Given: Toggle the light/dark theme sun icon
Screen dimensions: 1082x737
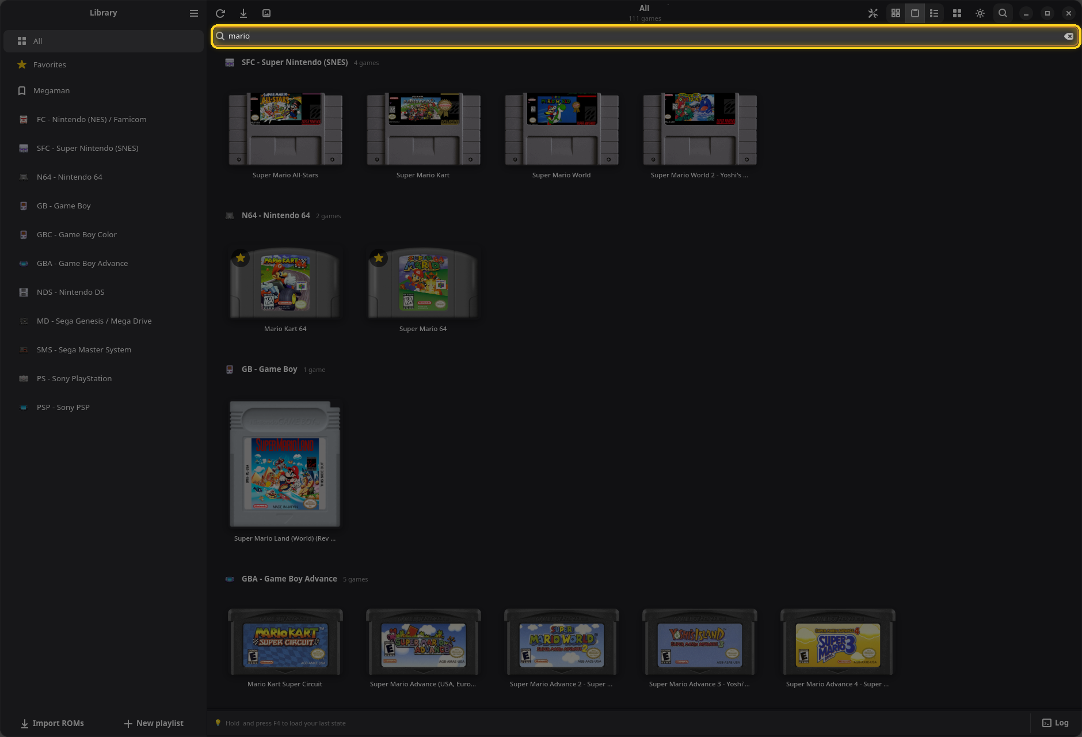Looking at the screenshot, I should (980, 13).
